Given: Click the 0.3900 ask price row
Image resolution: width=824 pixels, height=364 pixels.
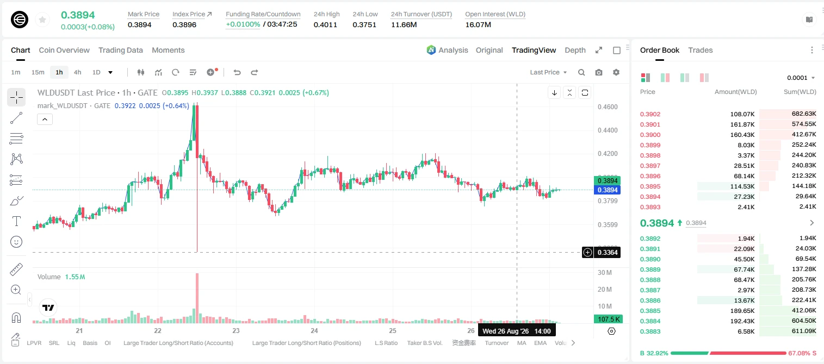Looking at the screenshot, I should tap(728, 135).
